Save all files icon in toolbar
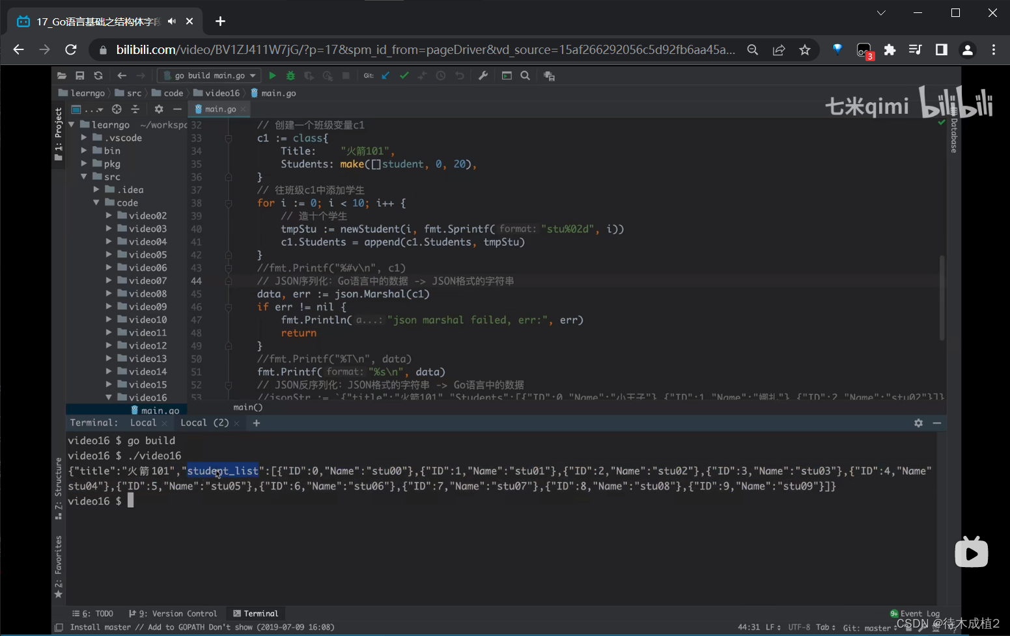 point(80,76)
